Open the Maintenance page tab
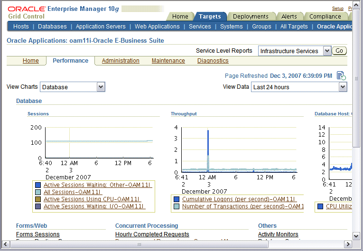 coord(168,61)
